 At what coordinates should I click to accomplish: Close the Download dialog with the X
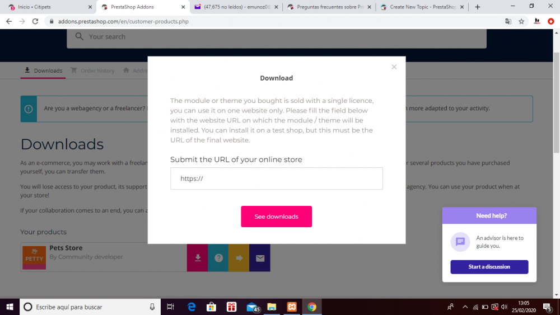(394, 67)
